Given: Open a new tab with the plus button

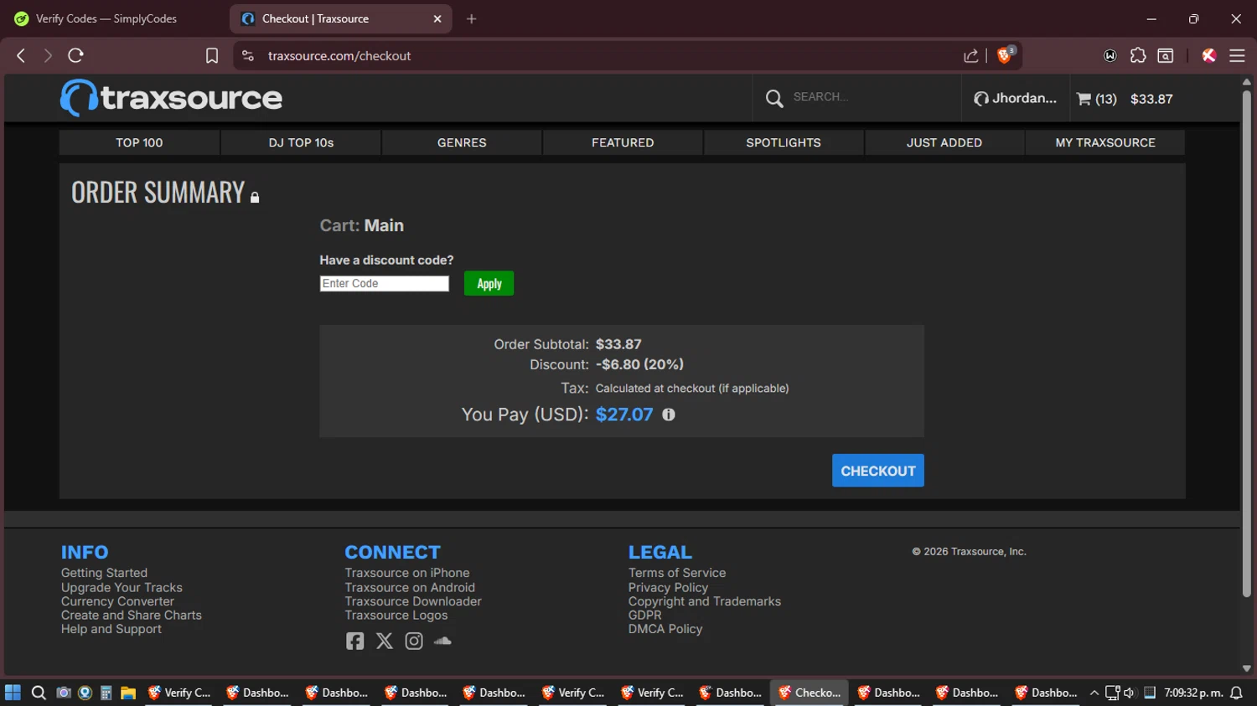Looking at the screenshot, I should (472, 18).
